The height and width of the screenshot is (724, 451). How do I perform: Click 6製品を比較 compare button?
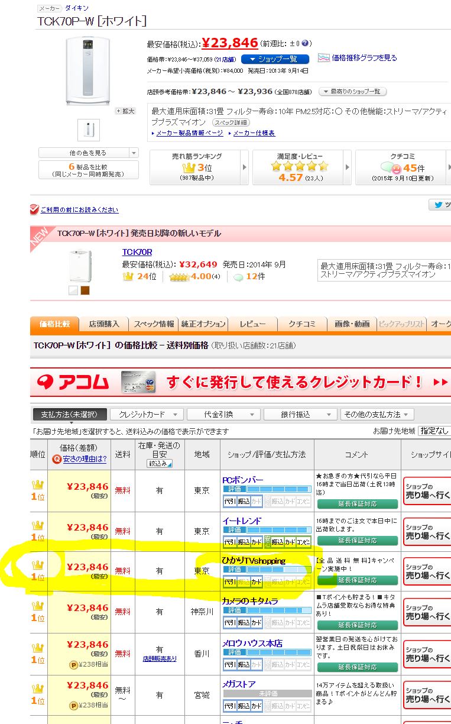[x=89, y=170]
